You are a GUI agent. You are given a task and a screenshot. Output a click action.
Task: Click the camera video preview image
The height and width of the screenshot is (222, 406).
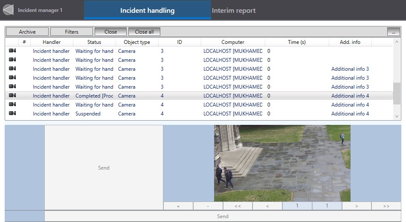click(282, 163)
